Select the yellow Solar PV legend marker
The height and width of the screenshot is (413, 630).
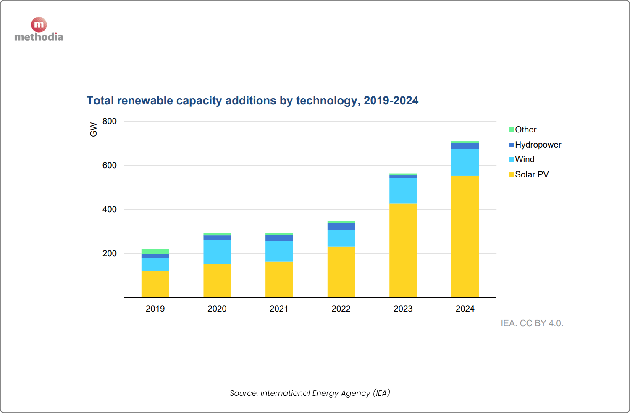512,174
